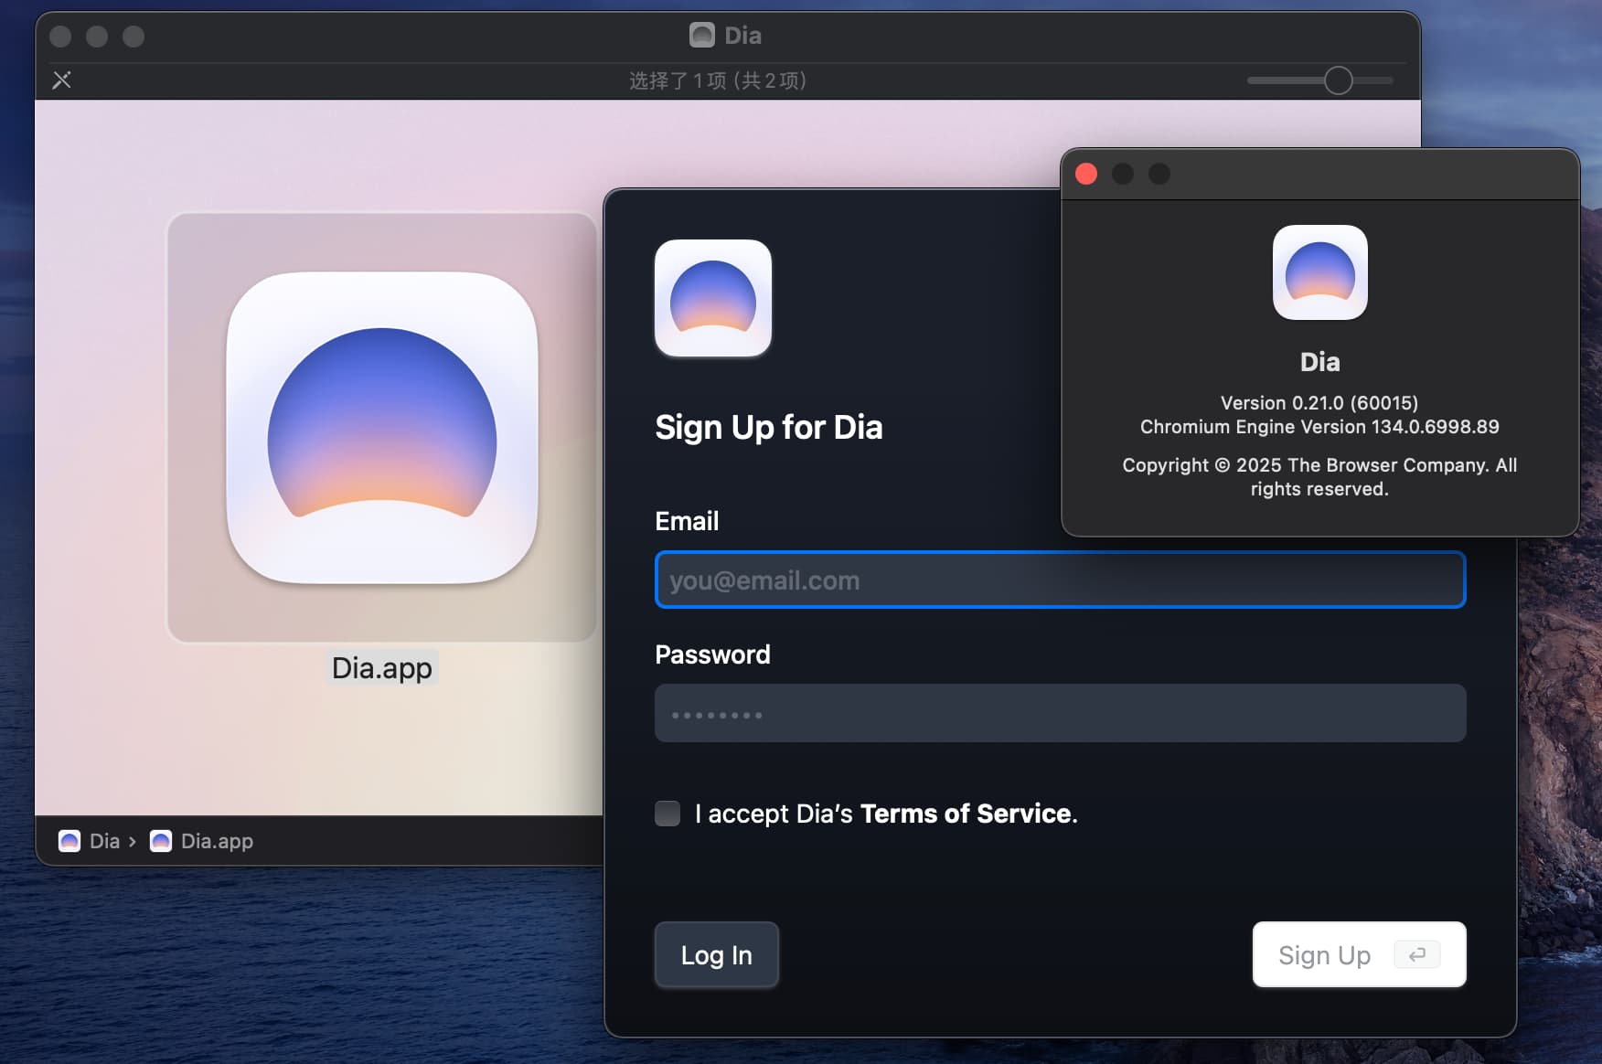The width and height of the screenshot is (1602, 1064).
Task: Click the Version 0.21.0 text in the About window
Action: 1319,402
